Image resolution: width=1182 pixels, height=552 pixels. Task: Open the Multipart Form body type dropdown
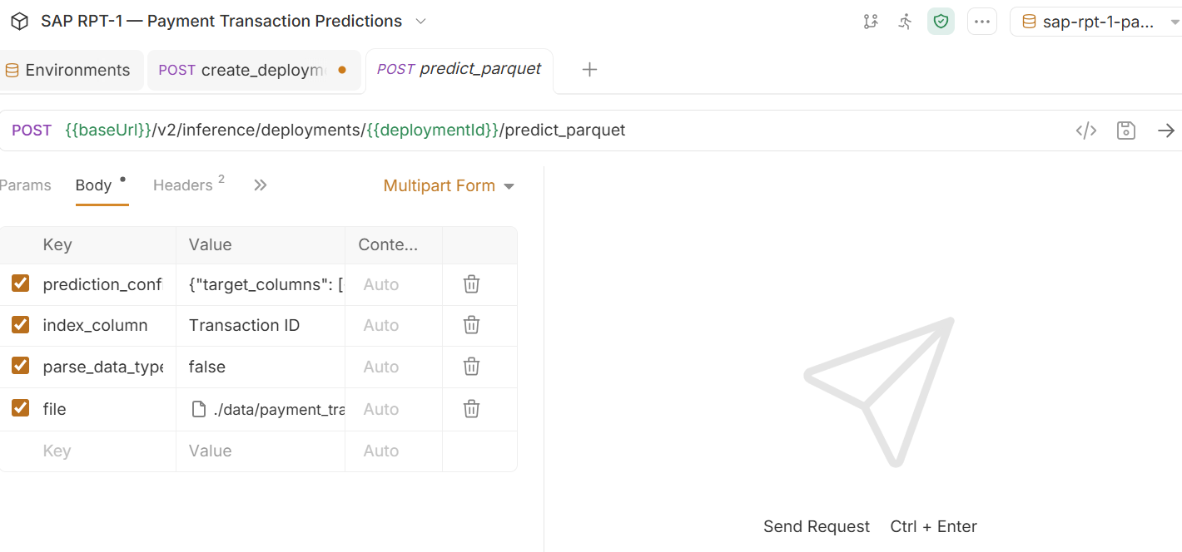click(x=449, y=185)
